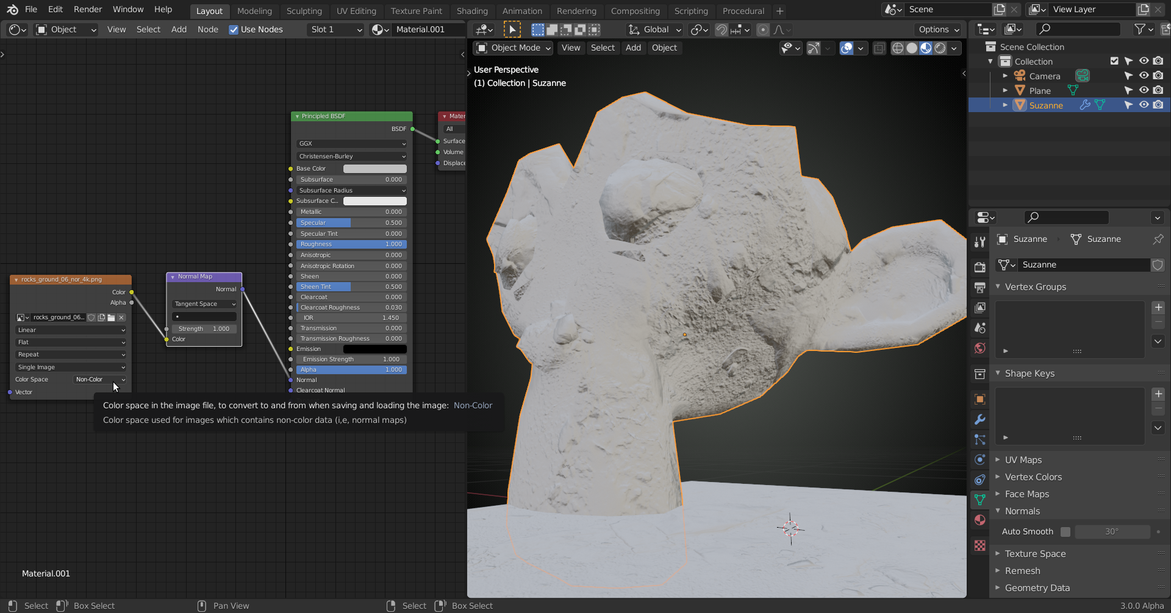The width and height of the screenshot is (1171, 613).
Task: Select the Camera item in the outliner
Action: click(x=1044, y=76)
